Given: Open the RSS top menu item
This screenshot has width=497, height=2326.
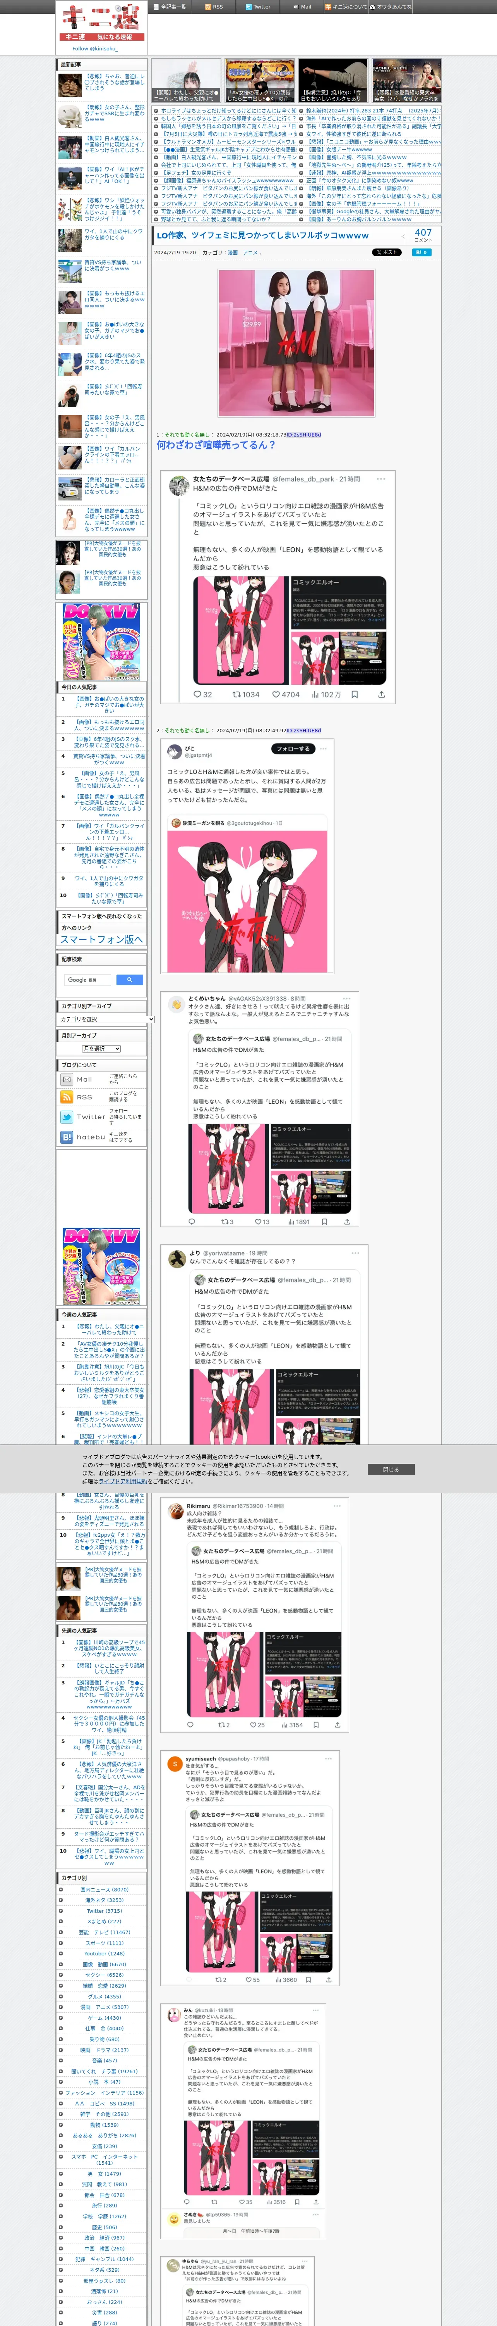Looking at the screenshot, I should click(214, 6).
